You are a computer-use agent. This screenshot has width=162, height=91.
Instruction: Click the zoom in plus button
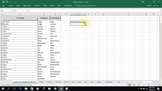[155, 85]
